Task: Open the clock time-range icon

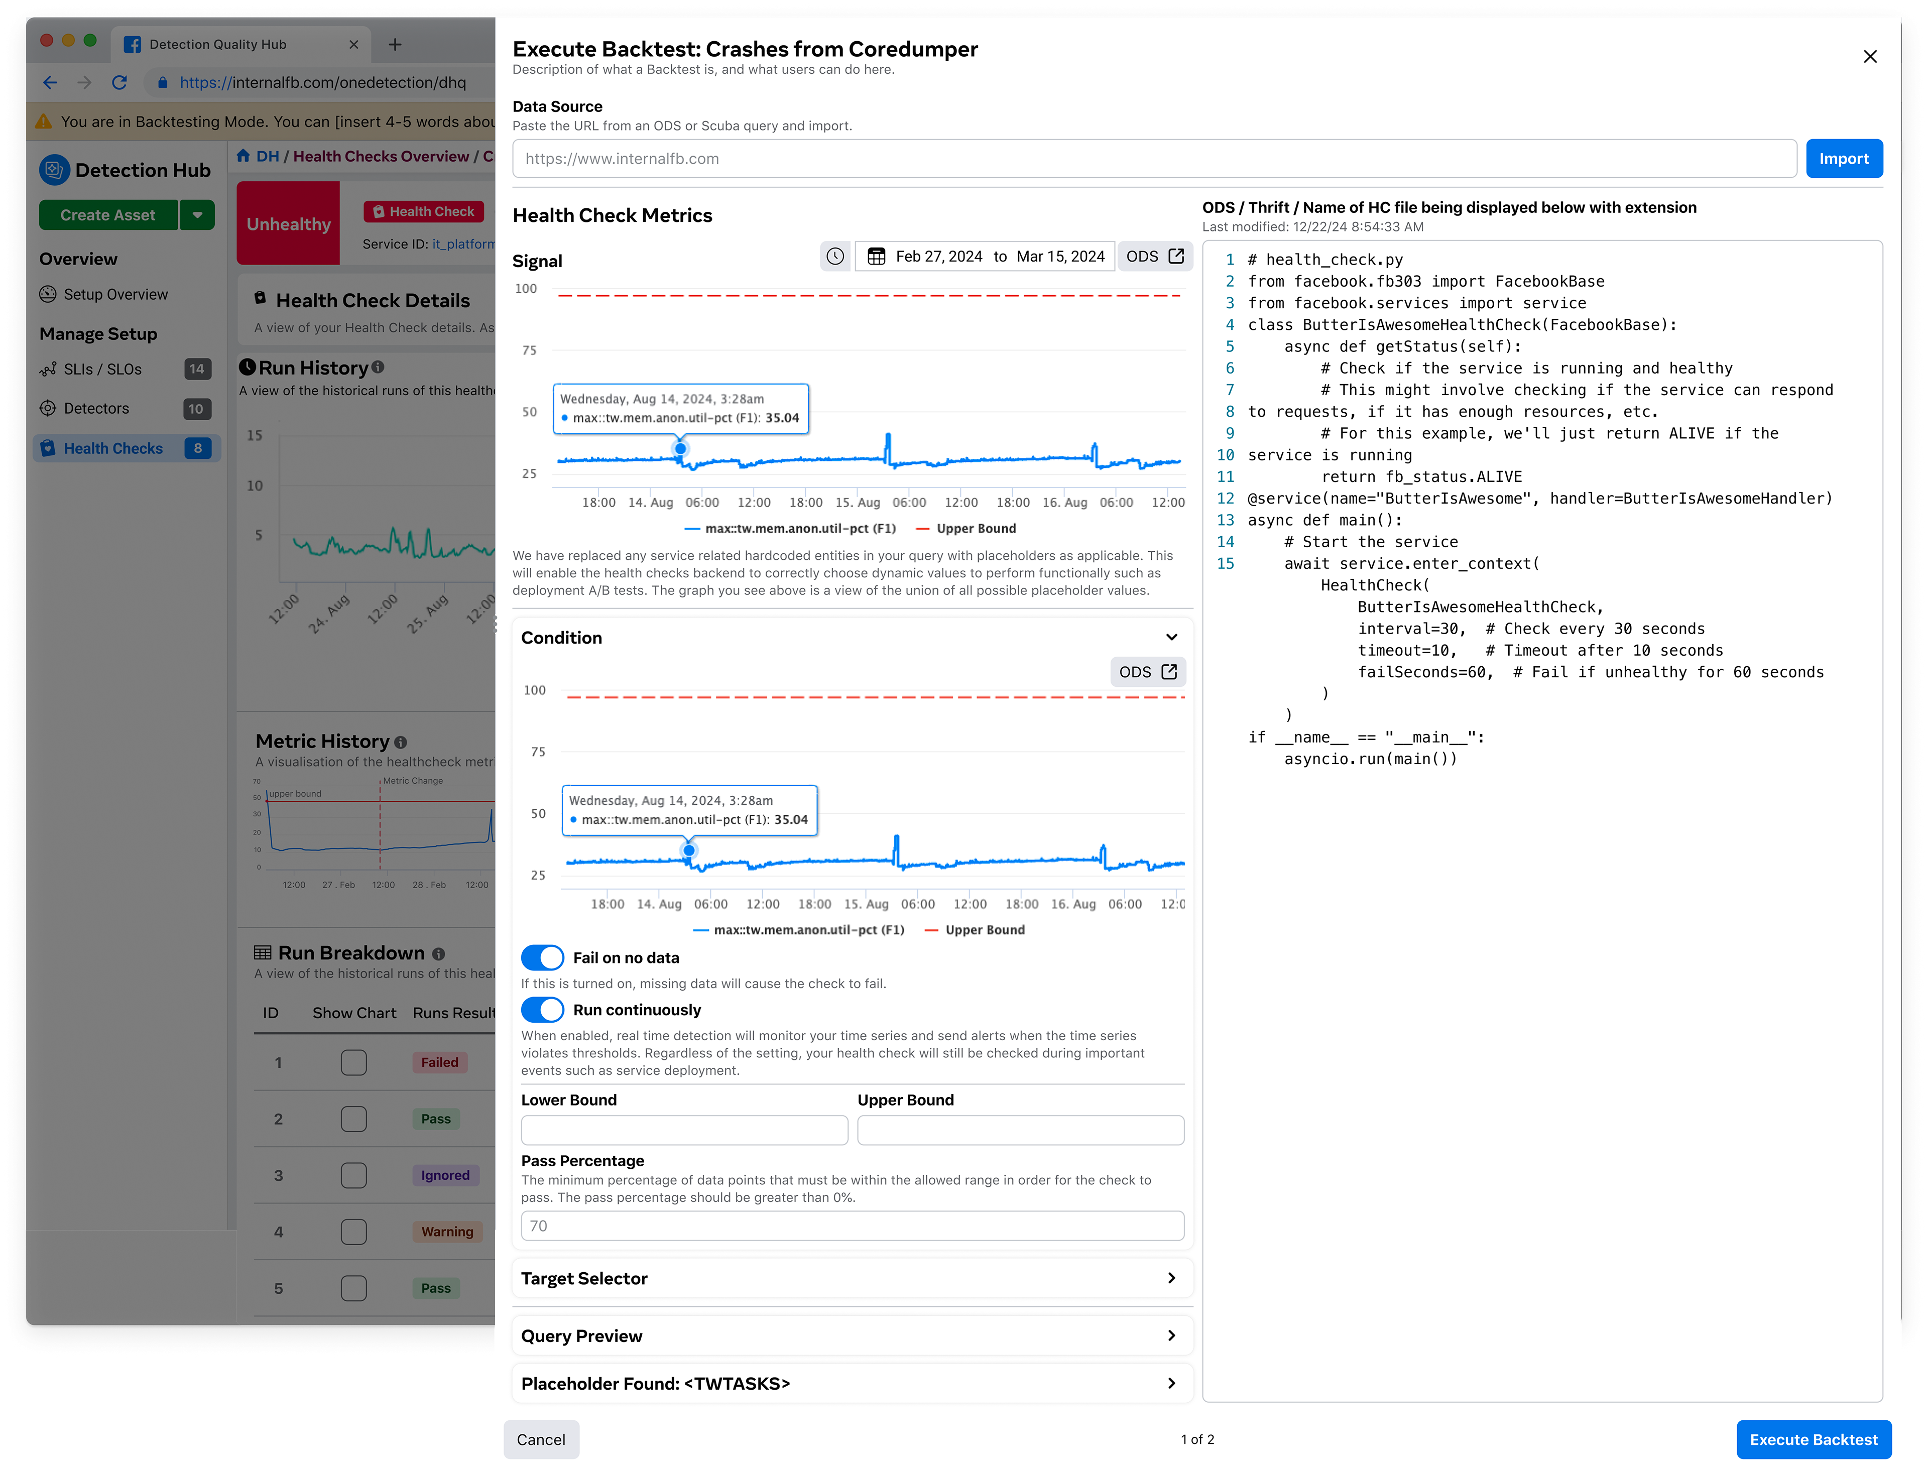Action: pyautogui.click(x=834, y=256)
